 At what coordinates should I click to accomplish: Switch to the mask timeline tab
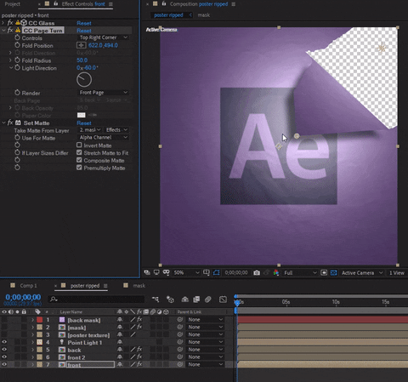tap(139, 286)
